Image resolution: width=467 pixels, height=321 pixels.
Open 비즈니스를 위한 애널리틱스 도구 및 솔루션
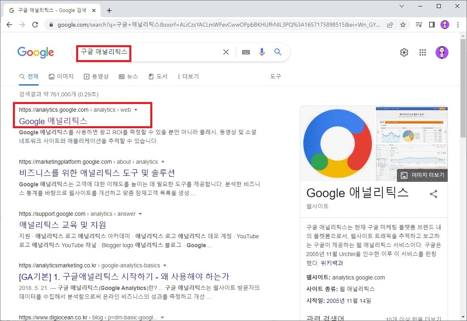pos(97,173)
